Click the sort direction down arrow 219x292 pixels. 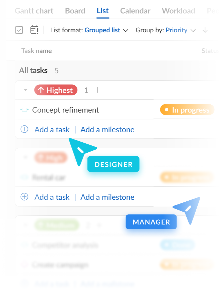205,30
